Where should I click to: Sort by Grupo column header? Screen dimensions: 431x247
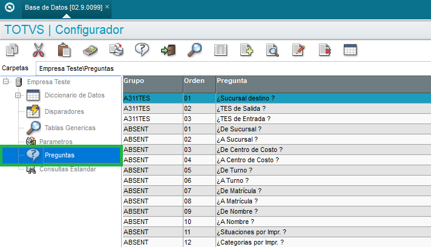[153, 84]
